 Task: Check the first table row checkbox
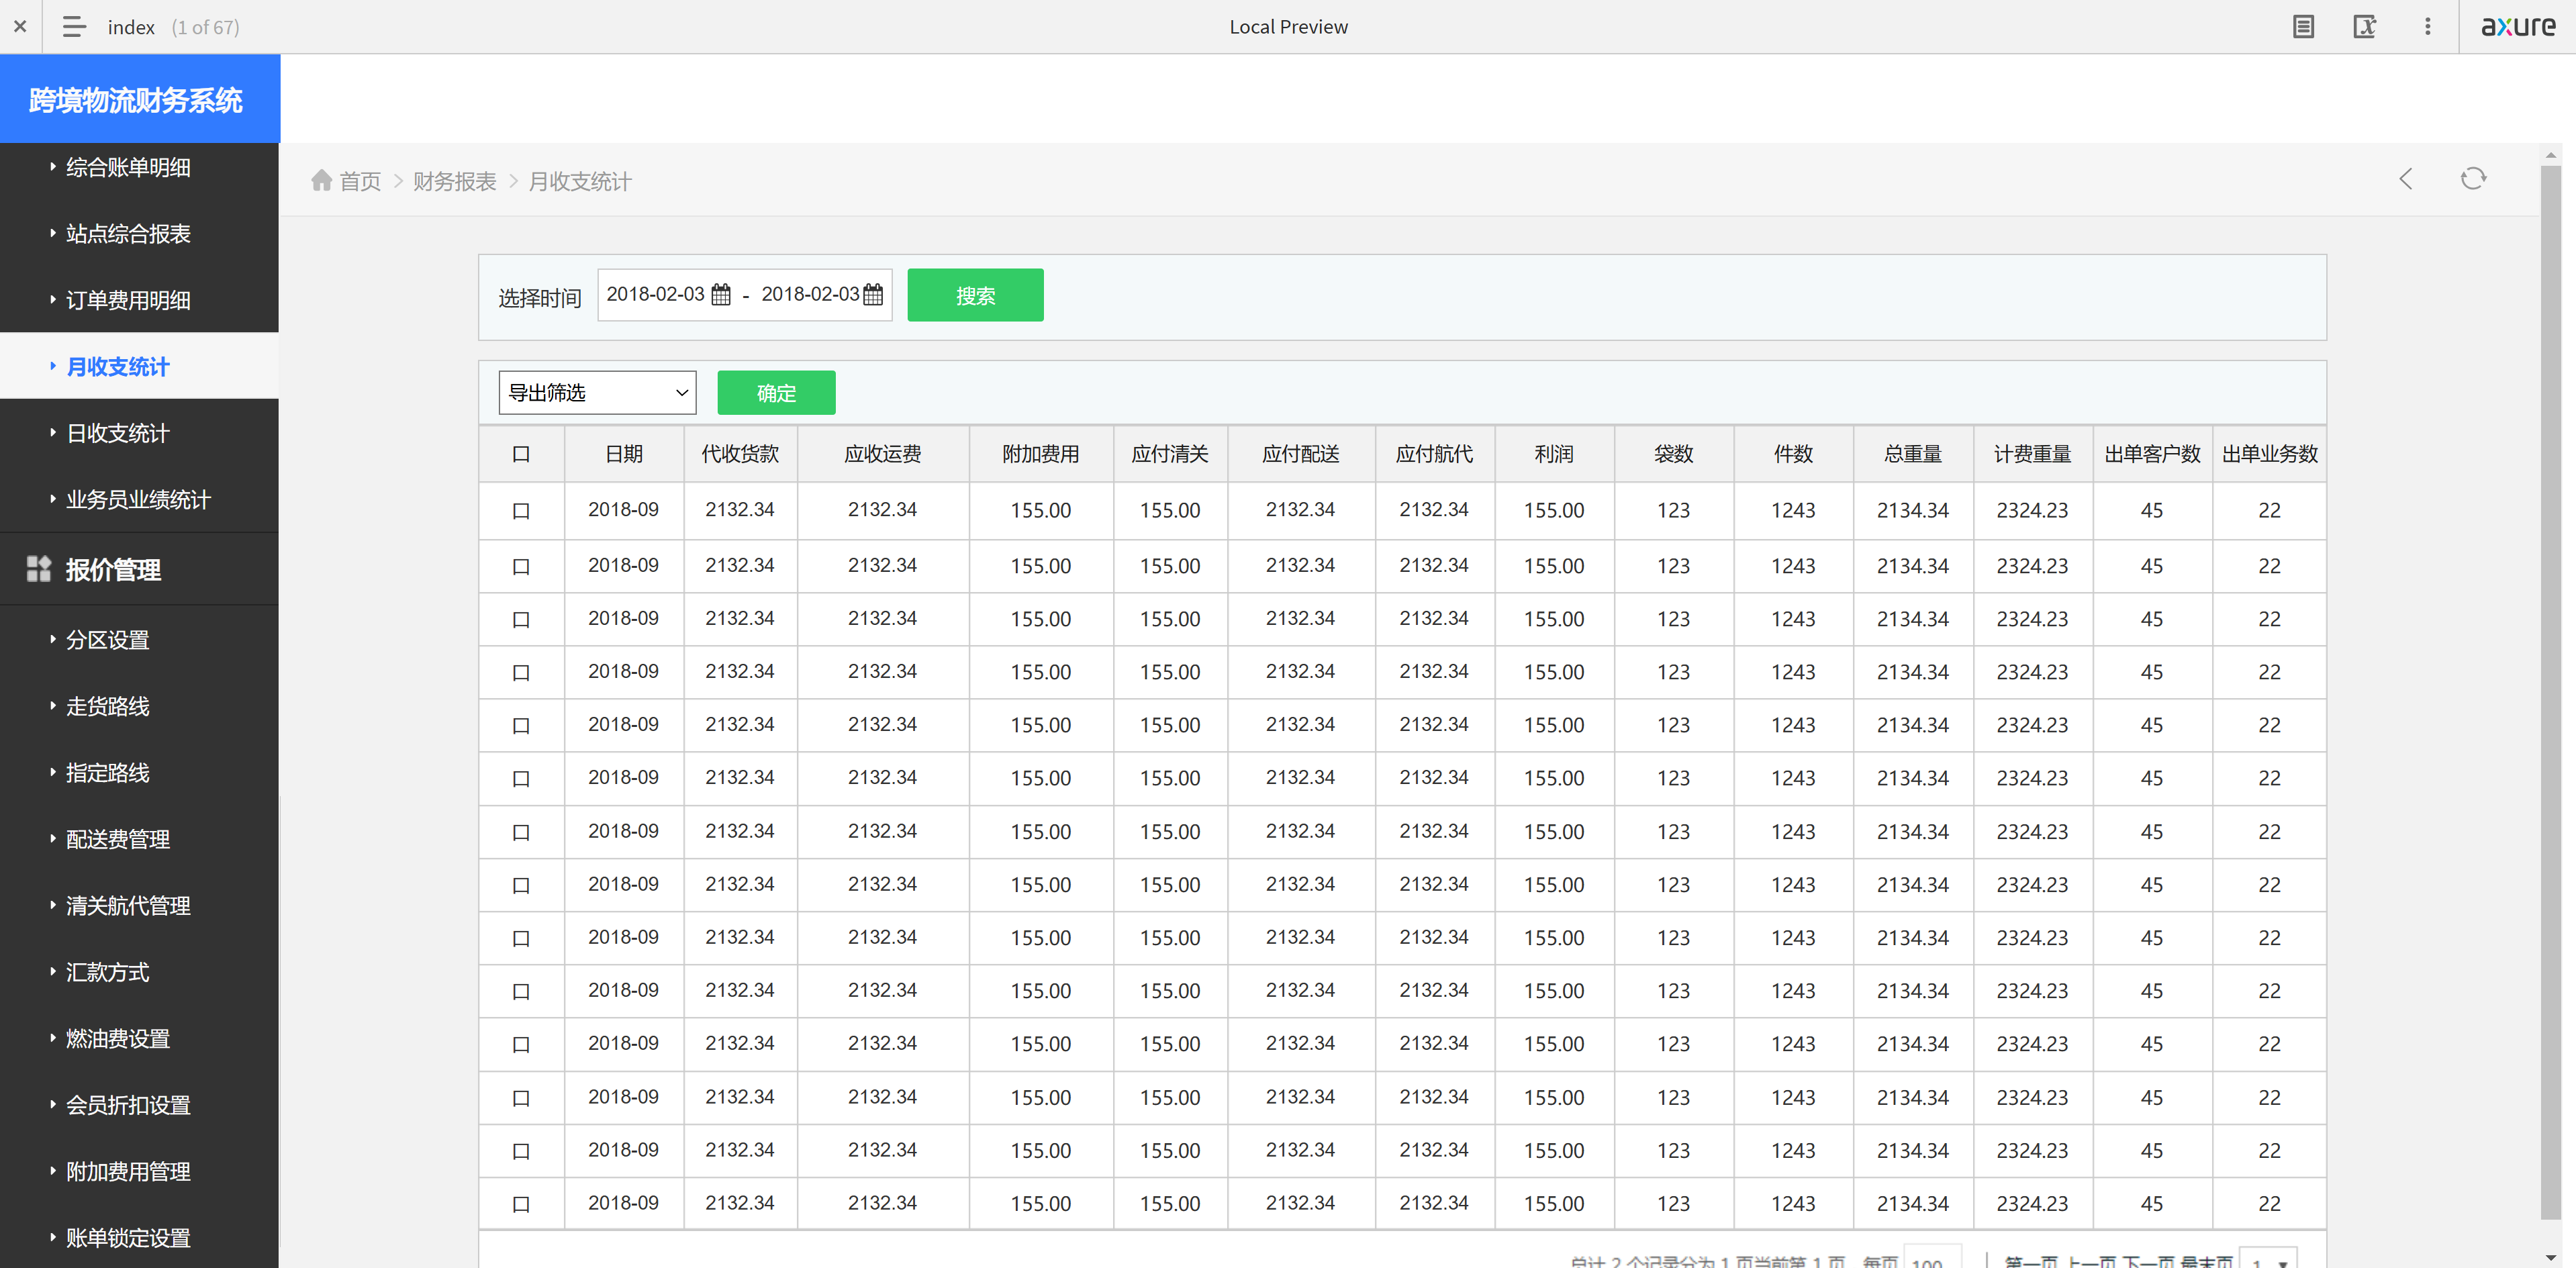521,511
